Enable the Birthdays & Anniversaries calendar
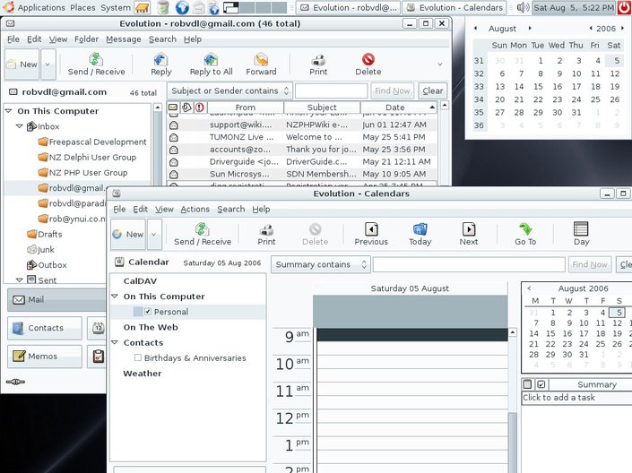Viewport: 632px width, 473px height. point(138,357)
